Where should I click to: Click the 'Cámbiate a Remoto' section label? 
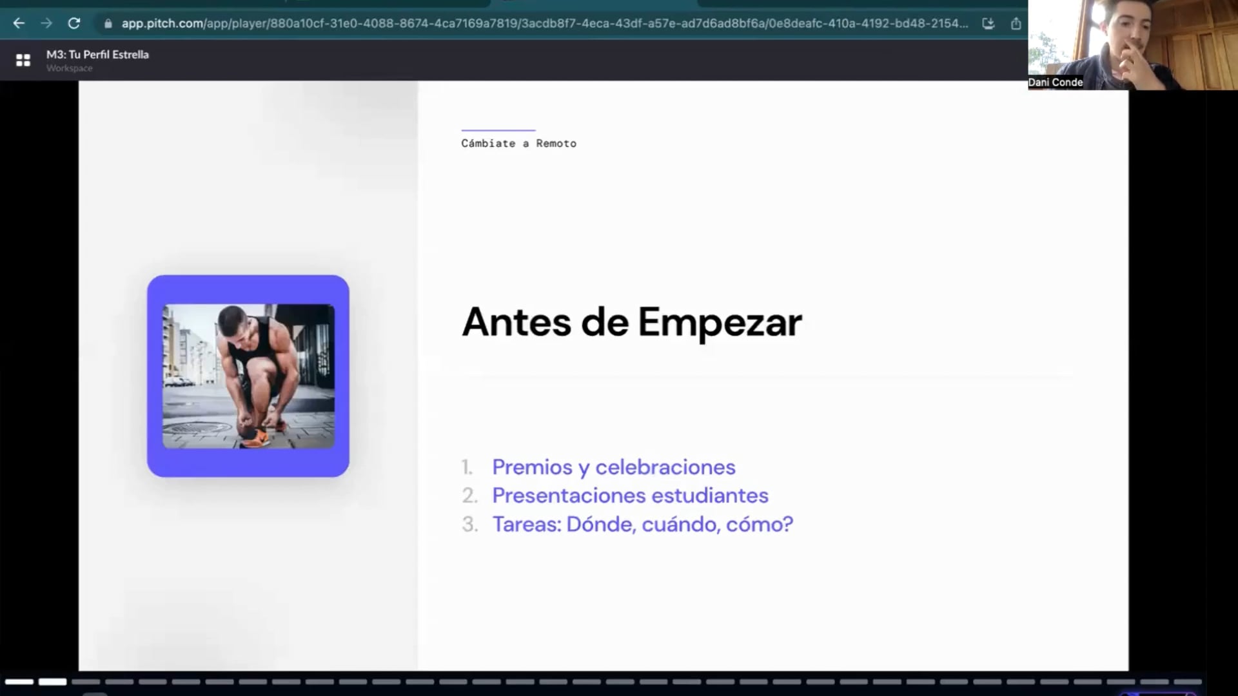click(518, 143)
